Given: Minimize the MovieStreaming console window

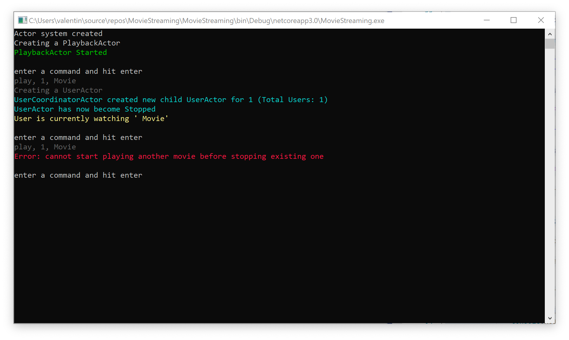Looking at the screenshot, I should (x=487, y=20).
